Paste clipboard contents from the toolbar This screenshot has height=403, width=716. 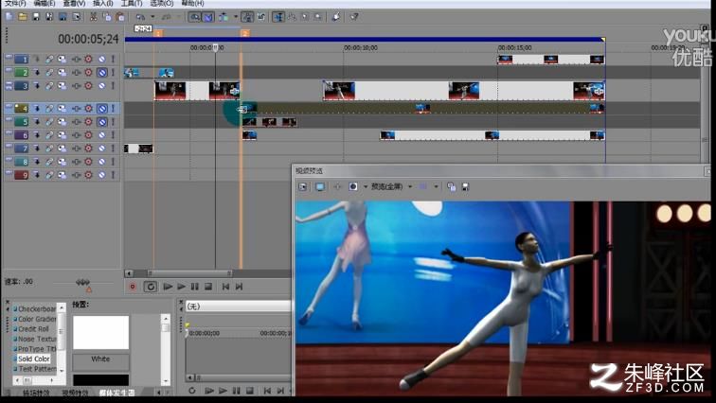click(120, 17)
